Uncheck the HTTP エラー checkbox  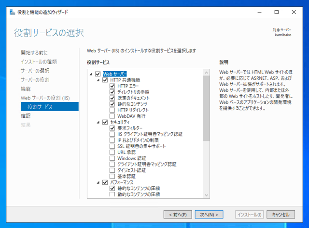coord(112,86)
